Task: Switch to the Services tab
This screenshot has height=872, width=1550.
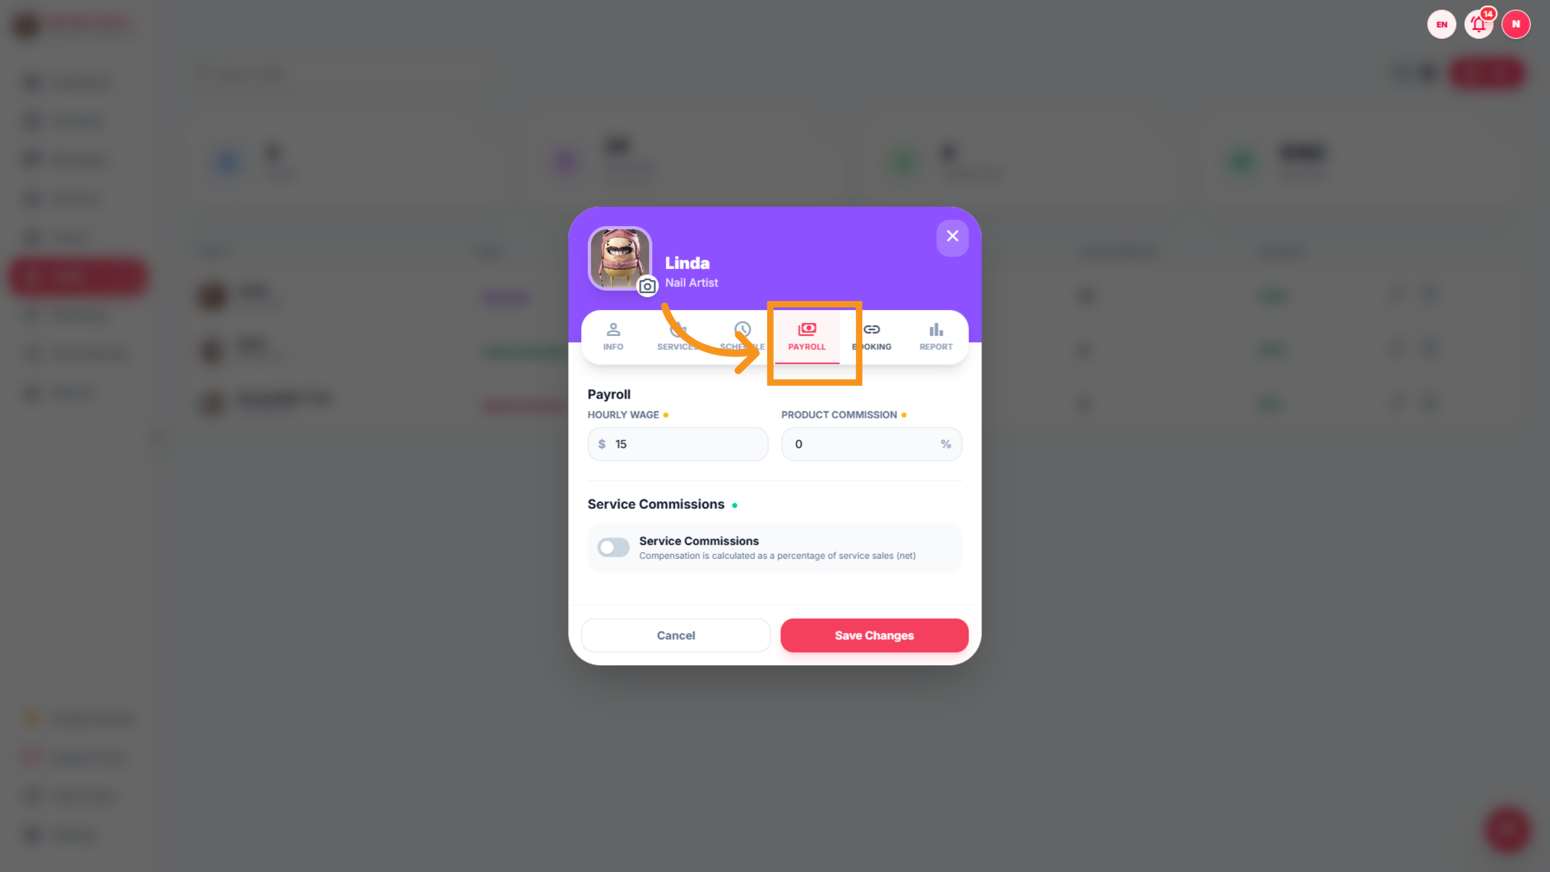Action: tap(677, 337)
